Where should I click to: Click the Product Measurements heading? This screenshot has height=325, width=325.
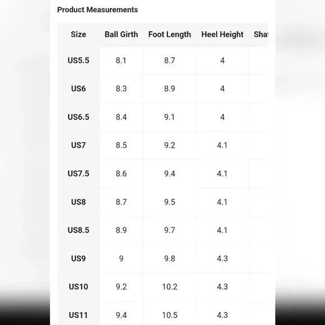click(x=97, y=10)
